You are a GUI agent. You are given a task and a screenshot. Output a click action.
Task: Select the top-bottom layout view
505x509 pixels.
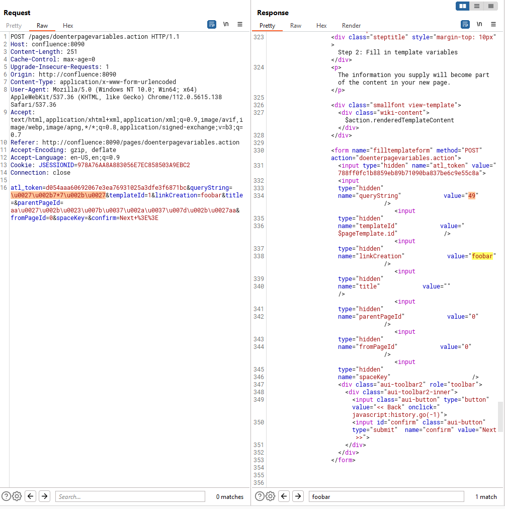click(x=476, y=6)
